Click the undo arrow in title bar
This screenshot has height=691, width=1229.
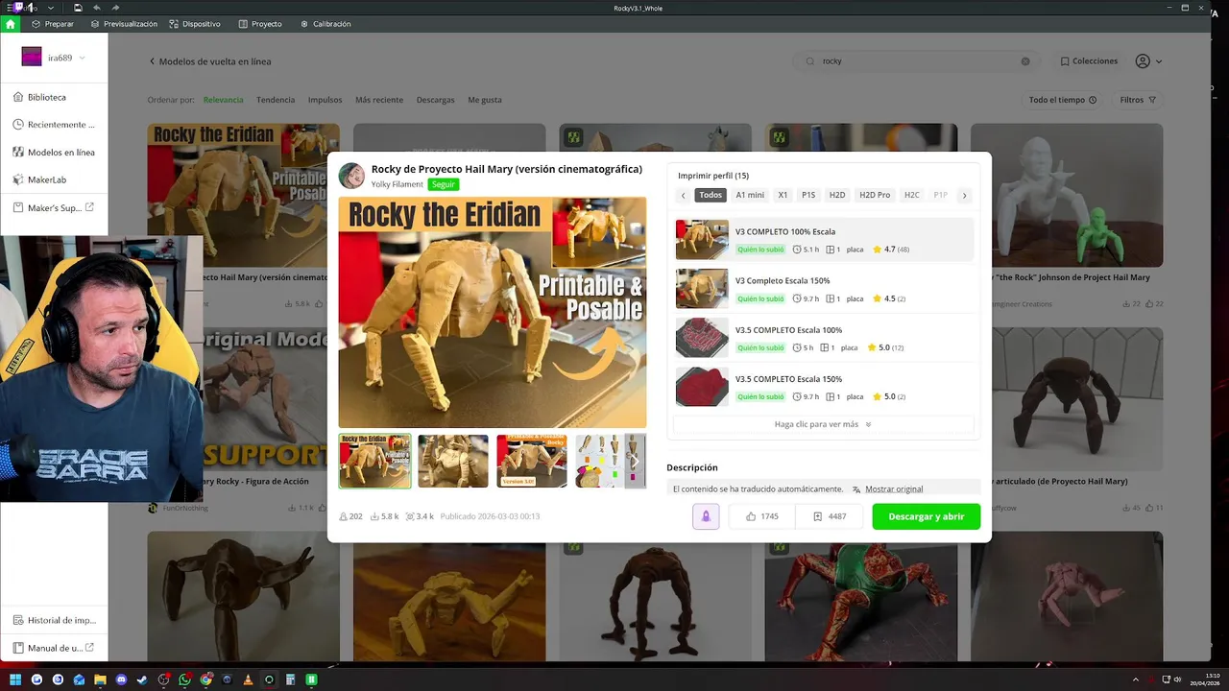pos(97,8)
